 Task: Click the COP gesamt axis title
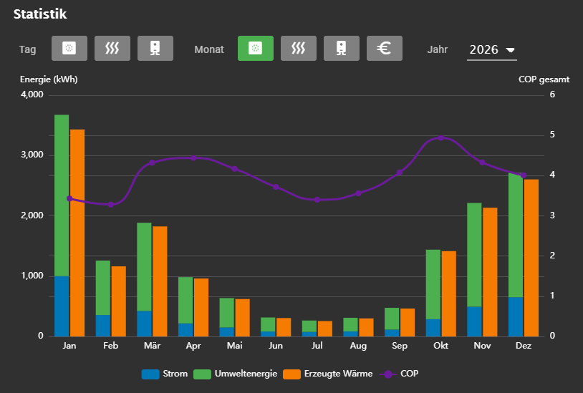click(x=544, y=79)
